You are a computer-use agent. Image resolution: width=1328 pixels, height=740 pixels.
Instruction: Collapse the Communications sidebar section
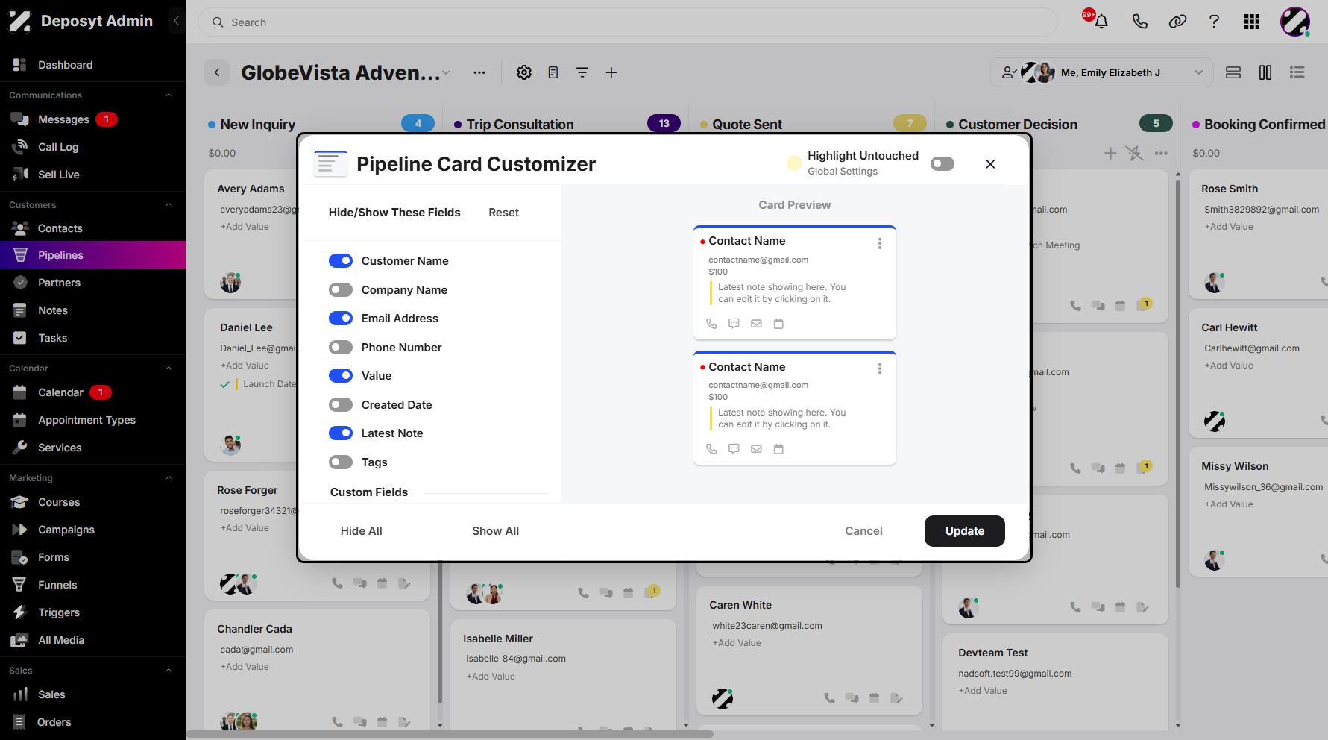(169, 95)
